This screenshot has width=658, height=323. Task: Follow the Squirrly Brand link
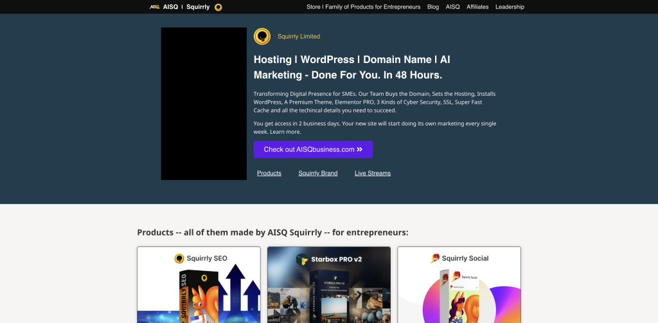317,173
